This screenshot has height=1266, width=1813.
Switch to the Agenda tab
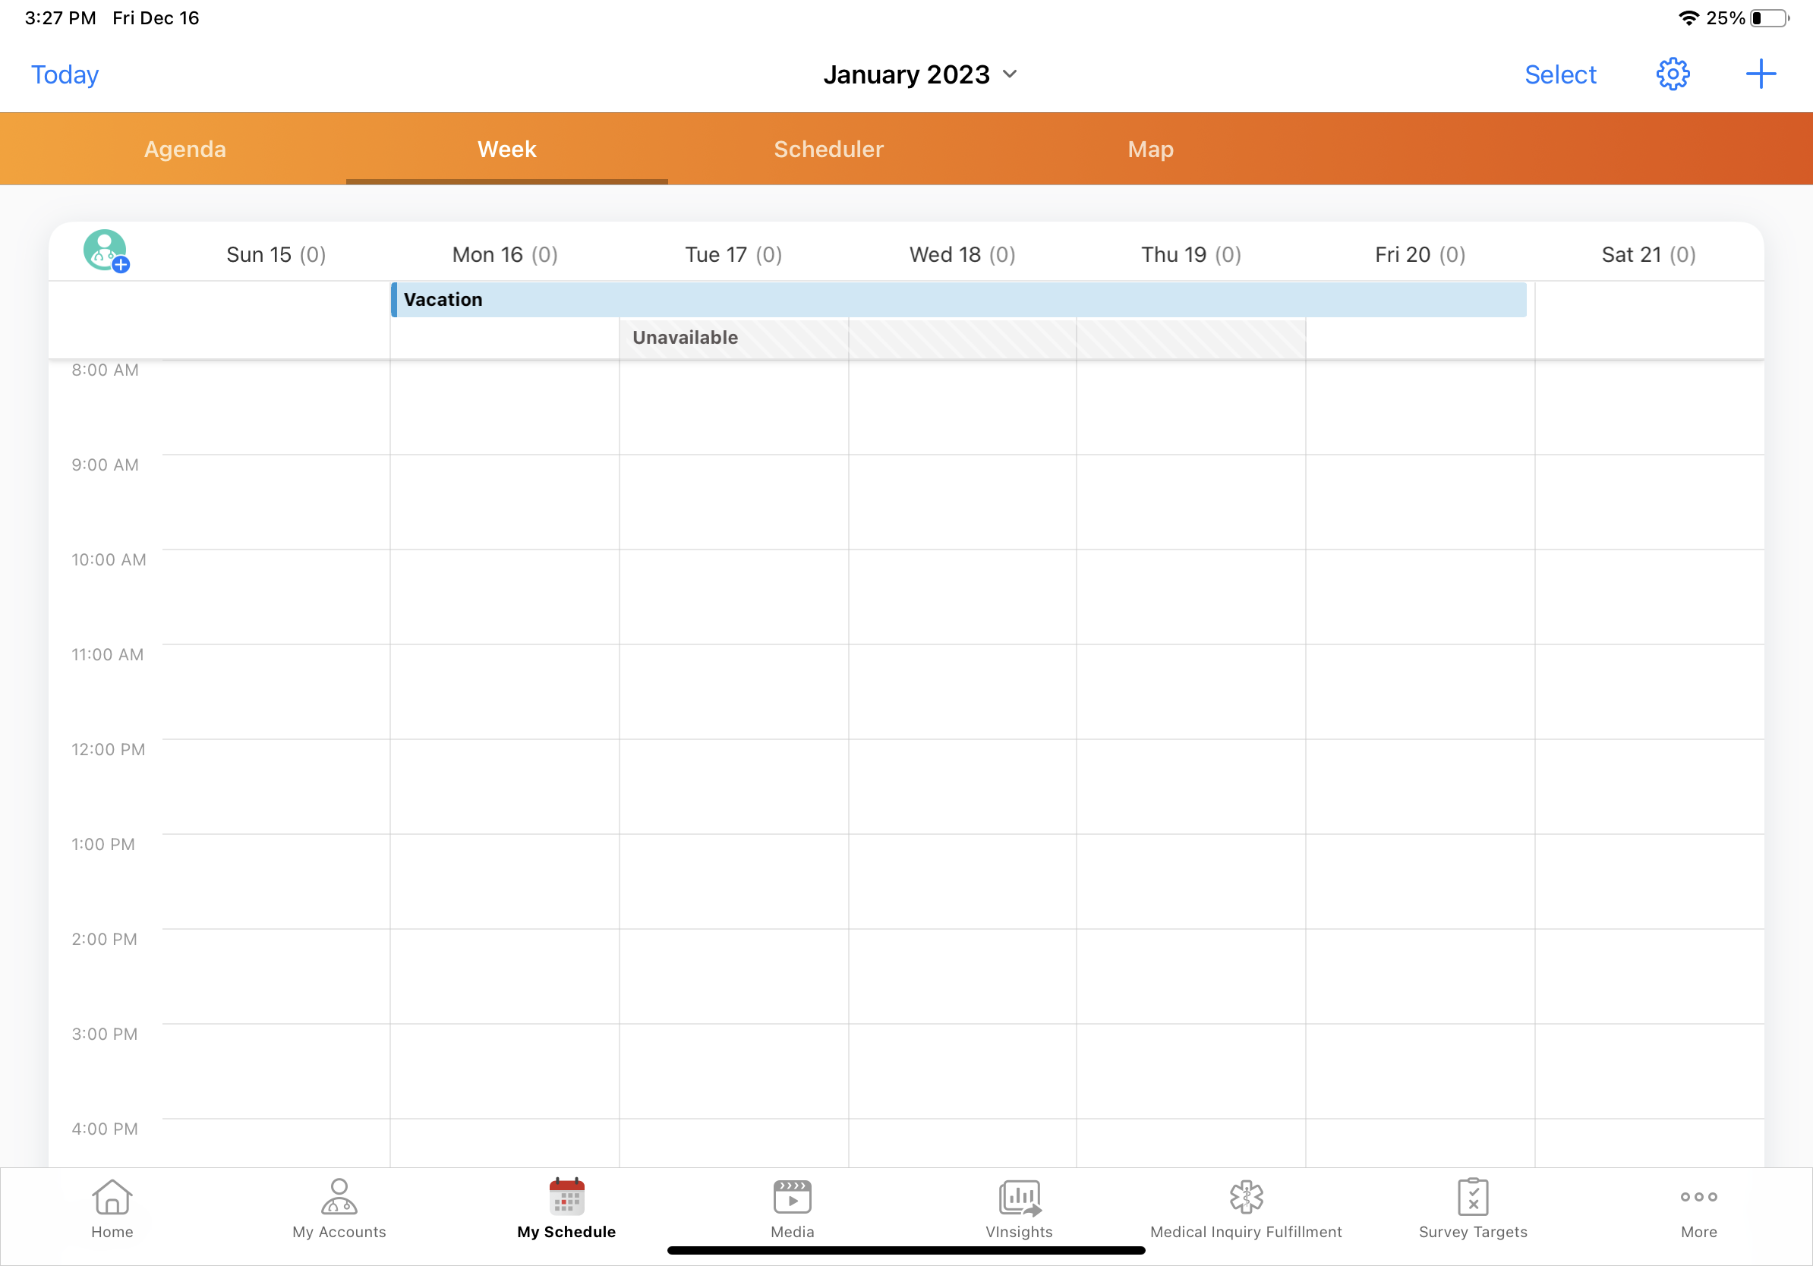coord(184,150)
